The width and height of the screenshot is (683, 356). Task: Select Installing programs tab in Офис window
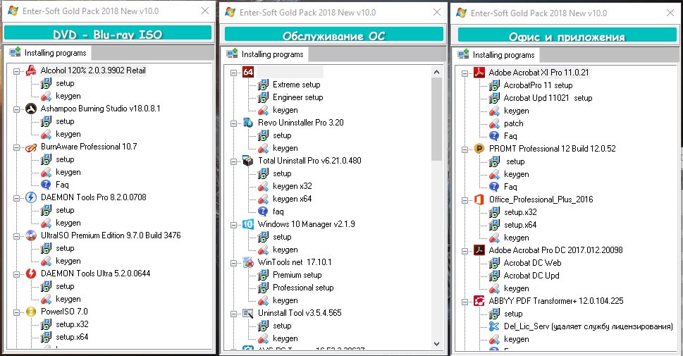click(497, 55)
